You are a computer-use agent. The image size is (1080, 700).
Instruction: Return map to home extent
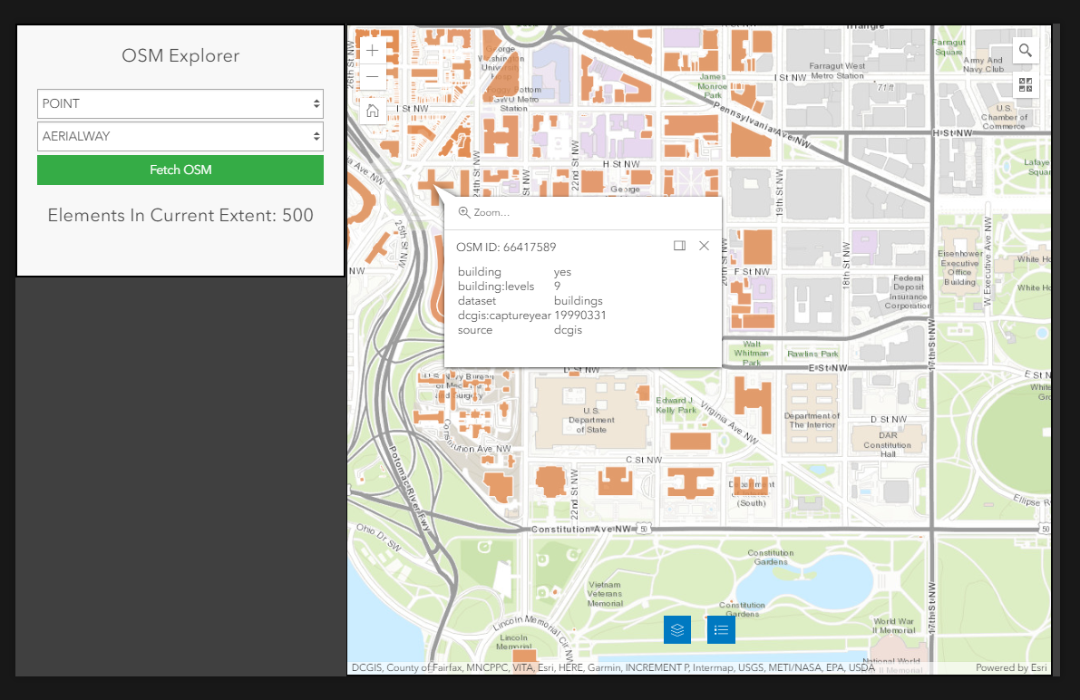(373, 111)
